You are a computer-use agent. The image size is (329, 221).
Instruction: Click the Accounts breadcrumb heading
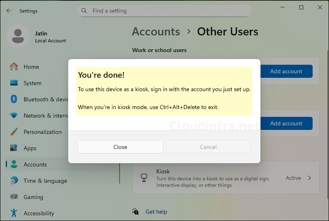[x=156, y=32]
